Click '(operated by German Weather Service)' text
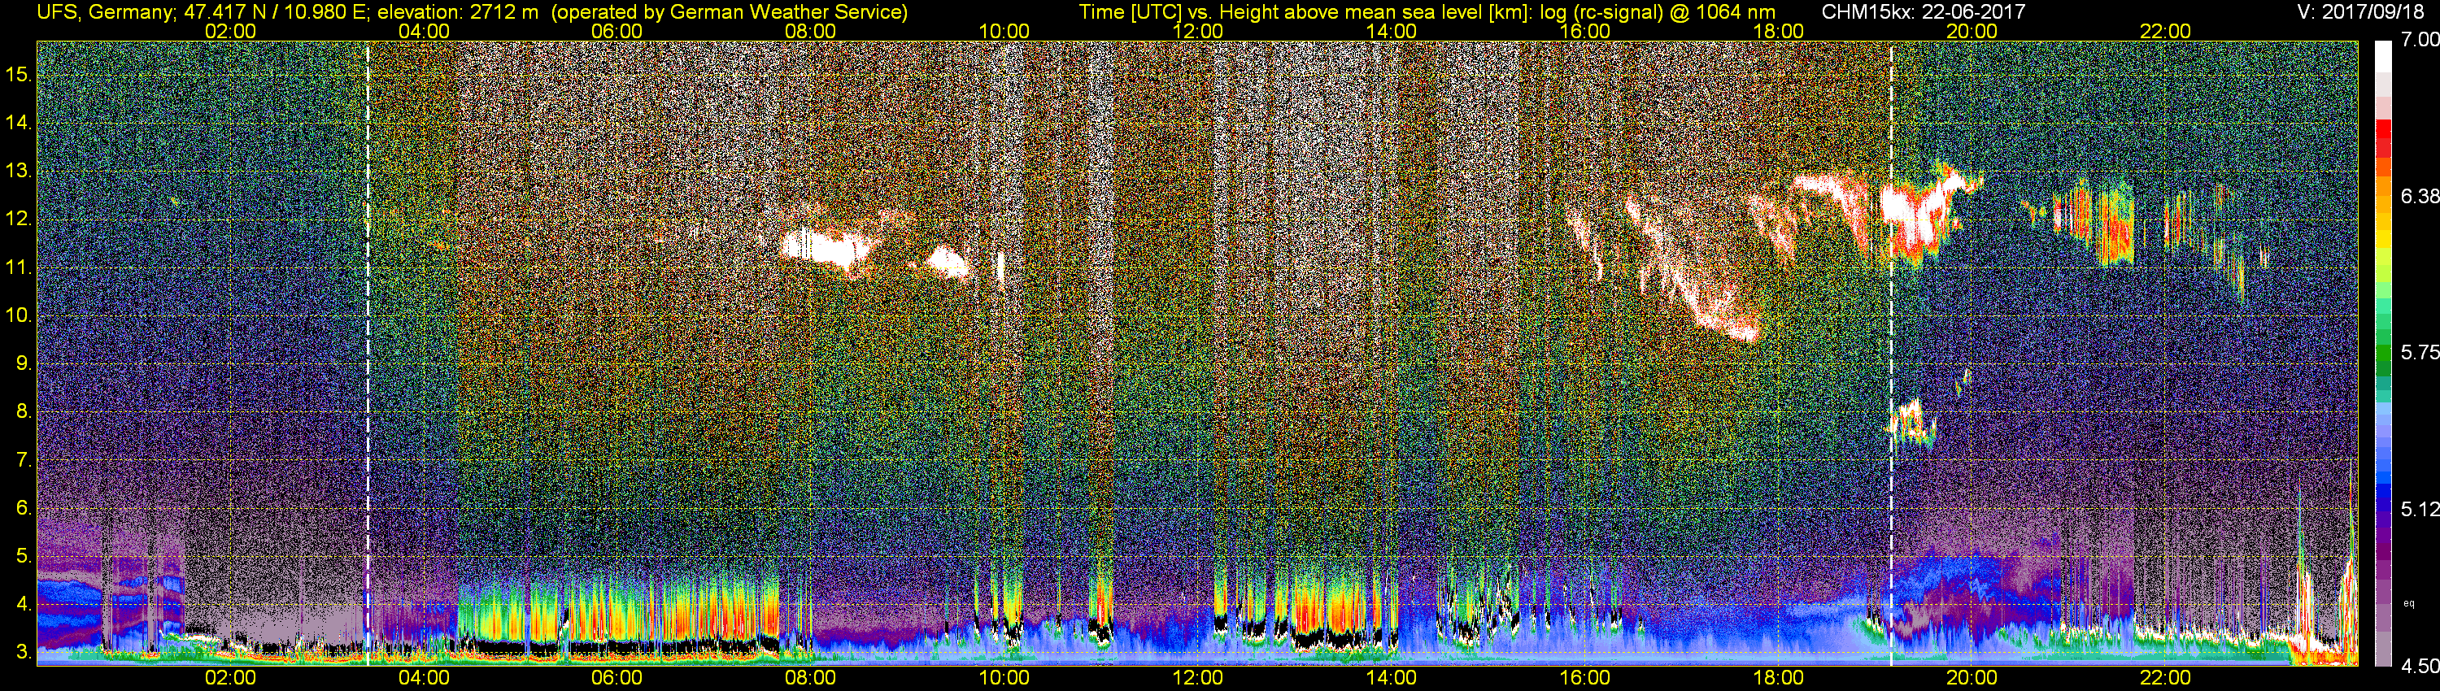 click(729, 12)
